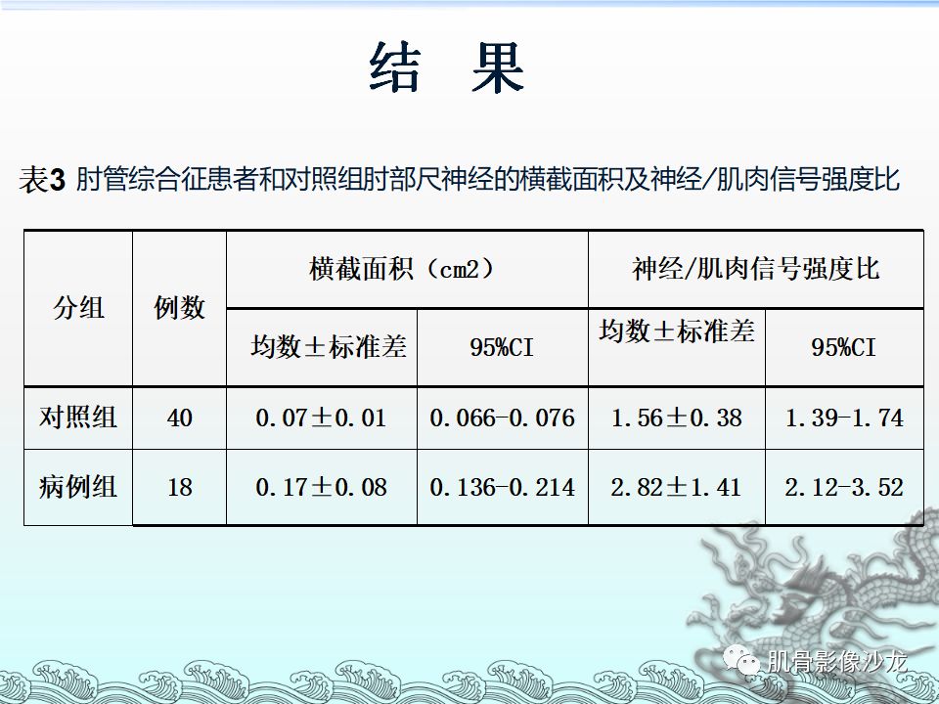Click the 例数 header cell
This screenshot has width=939, height=704.
(x=180, y=308)
